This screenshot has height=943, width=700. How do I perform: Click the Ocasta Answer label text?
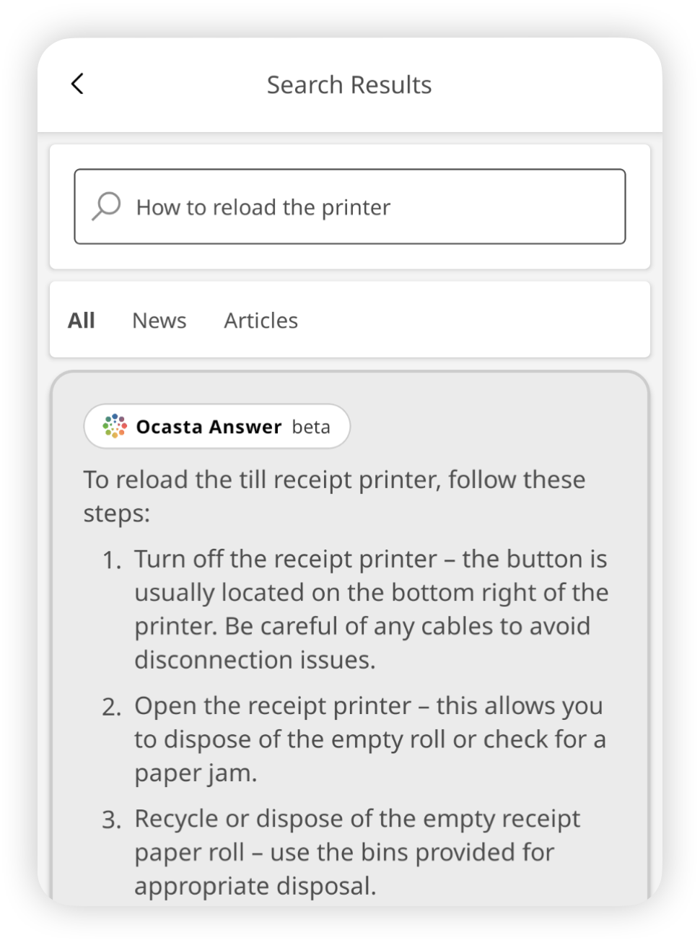pos(209,427)
